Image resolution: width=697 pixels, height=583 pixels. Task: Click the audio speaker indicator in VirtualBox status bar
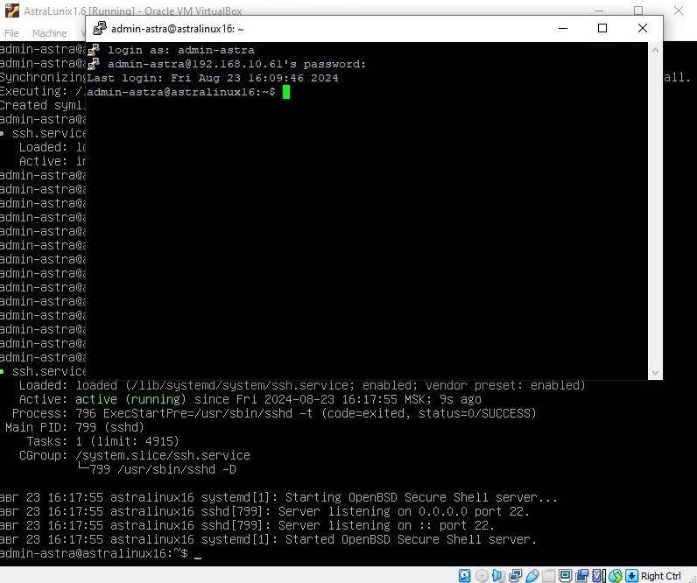point(499,575)
